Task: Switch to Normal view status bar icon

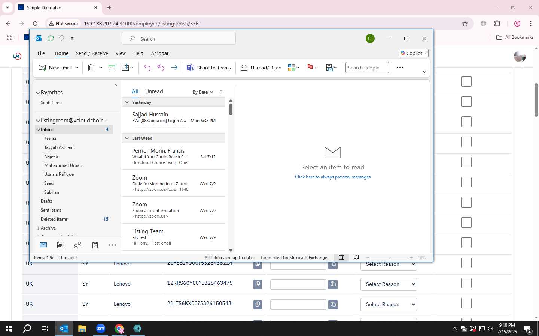Action: click(341, 258)
